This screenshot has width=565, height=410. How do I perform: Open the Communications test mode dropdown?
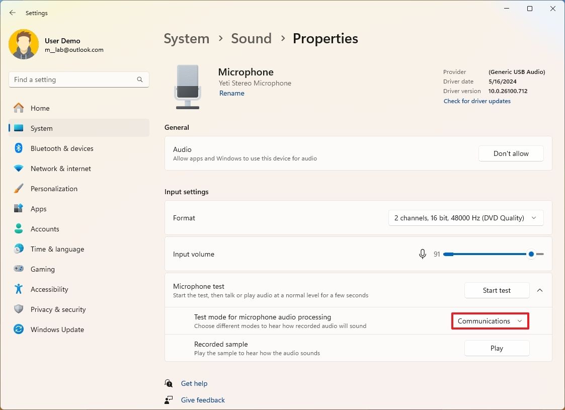coord(489,321)
